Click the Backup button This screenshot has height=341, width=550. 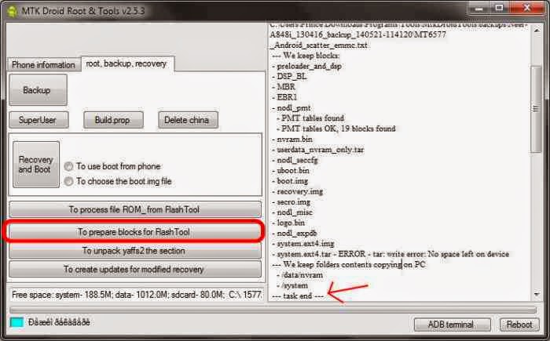click(38, 90)
